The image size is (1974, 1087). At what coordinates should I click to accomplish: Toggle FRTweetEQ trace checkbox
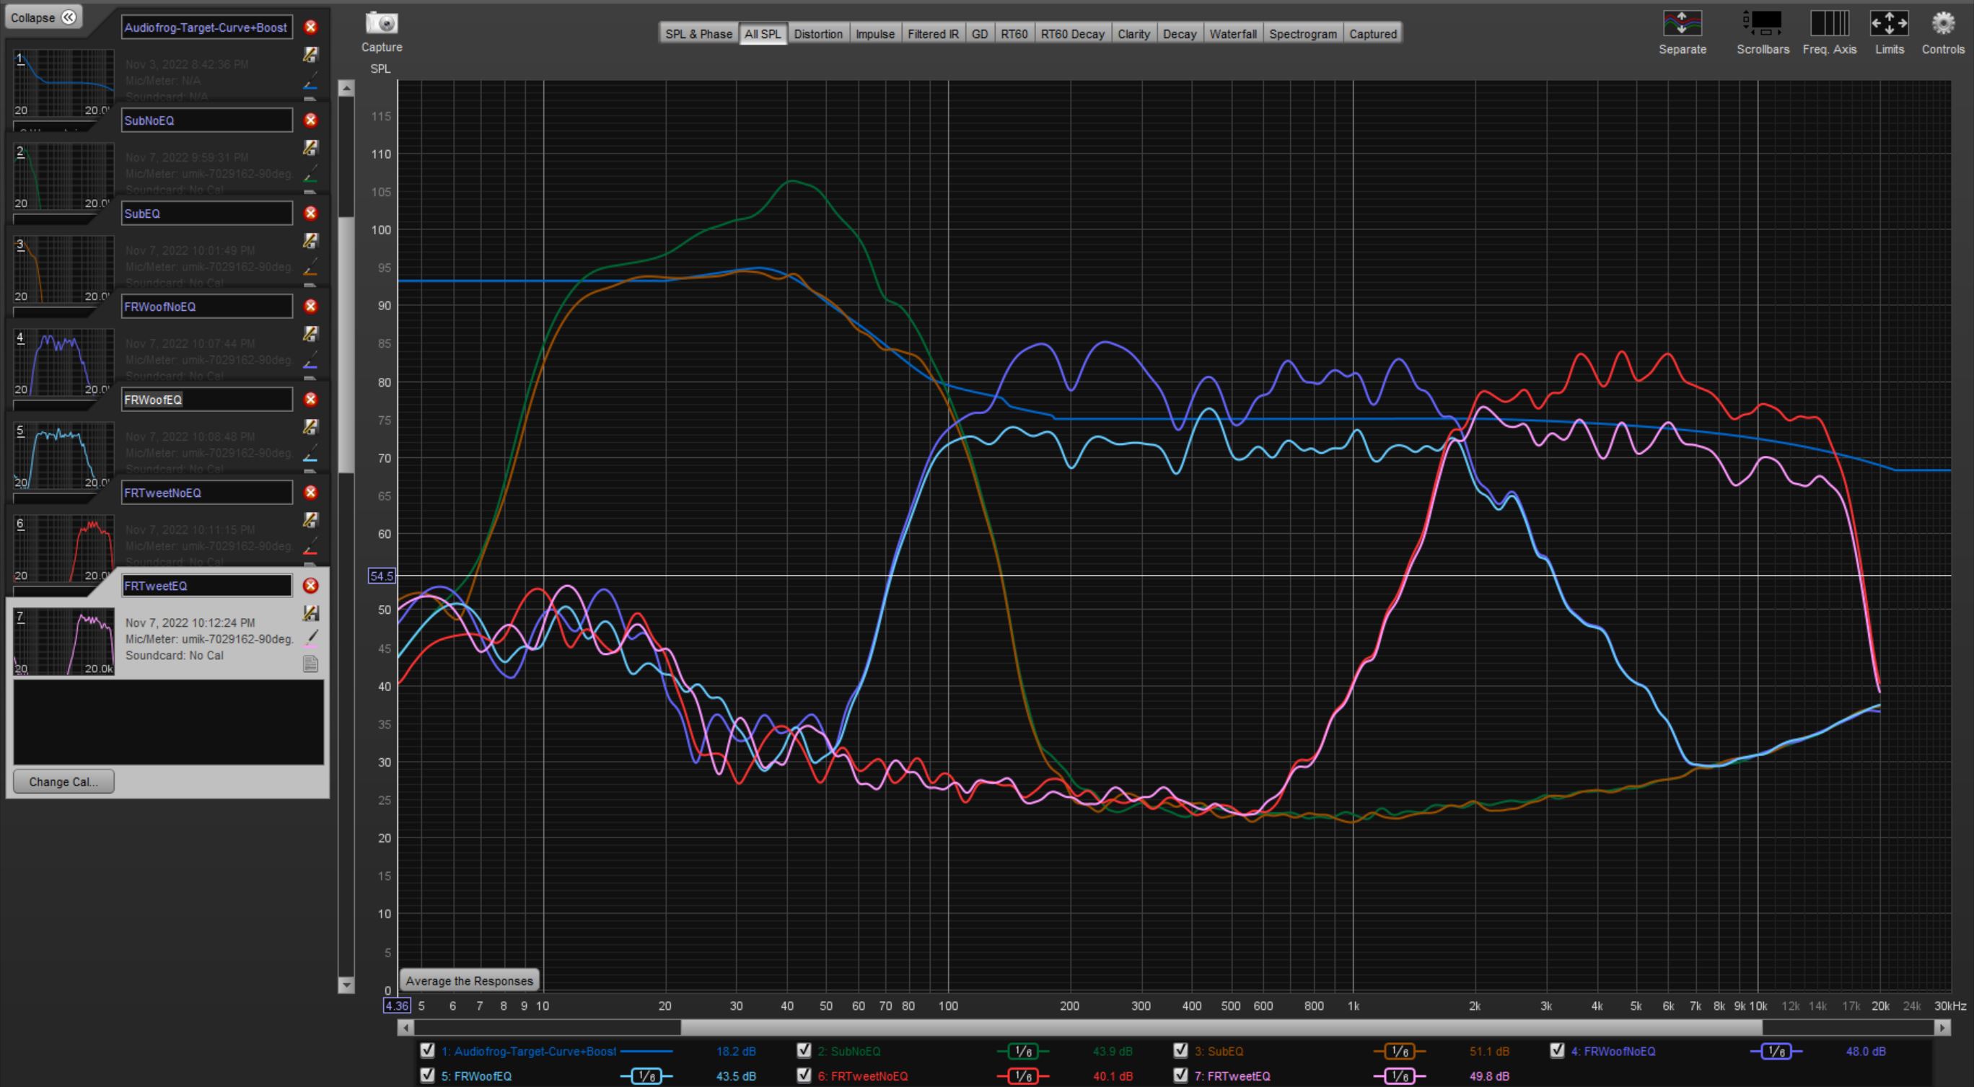click(x=1181, y=1075)
